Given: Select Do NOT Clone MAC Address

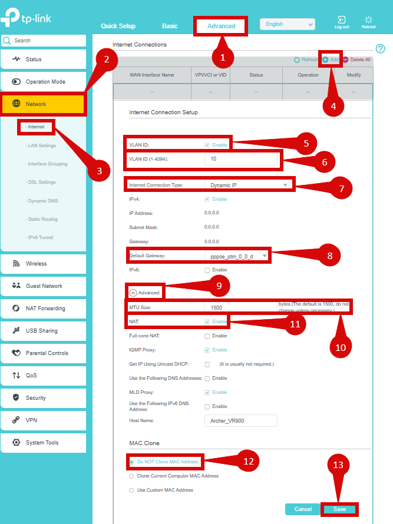Looking at the screenshot, I should coord(131,462).
